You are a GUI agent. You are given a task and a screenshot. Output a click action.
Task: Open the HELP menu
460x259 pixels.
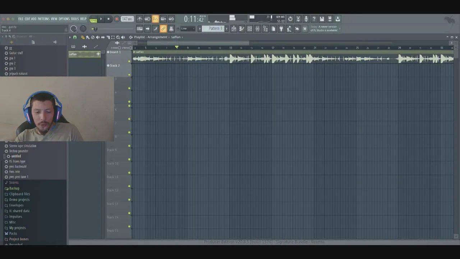[x=83, y=19]
